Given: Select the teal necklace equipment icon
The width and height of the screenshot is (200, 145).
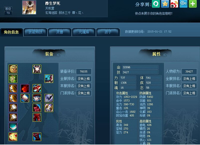Looking at the screenshot, I should 13,127.
